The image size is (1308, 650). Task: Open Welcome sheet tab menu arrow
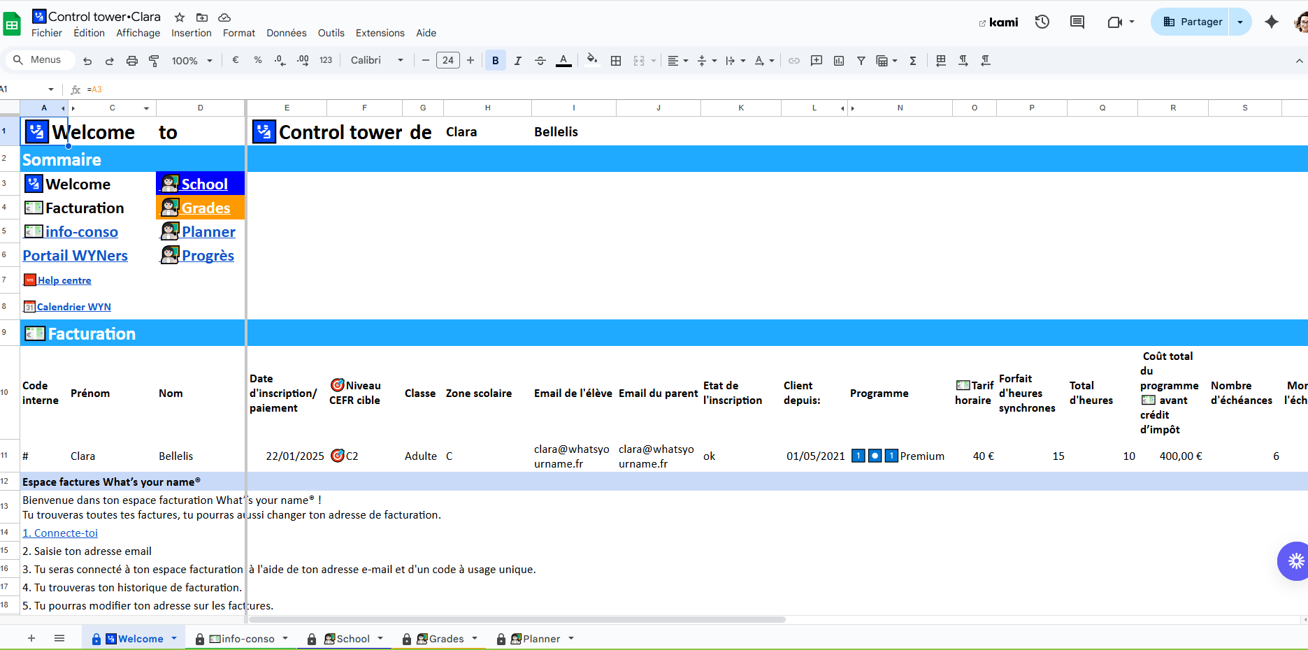[174, 638]
